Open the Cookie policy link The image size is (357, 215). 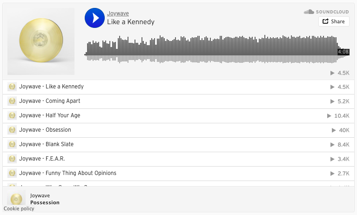pos(19,208)
